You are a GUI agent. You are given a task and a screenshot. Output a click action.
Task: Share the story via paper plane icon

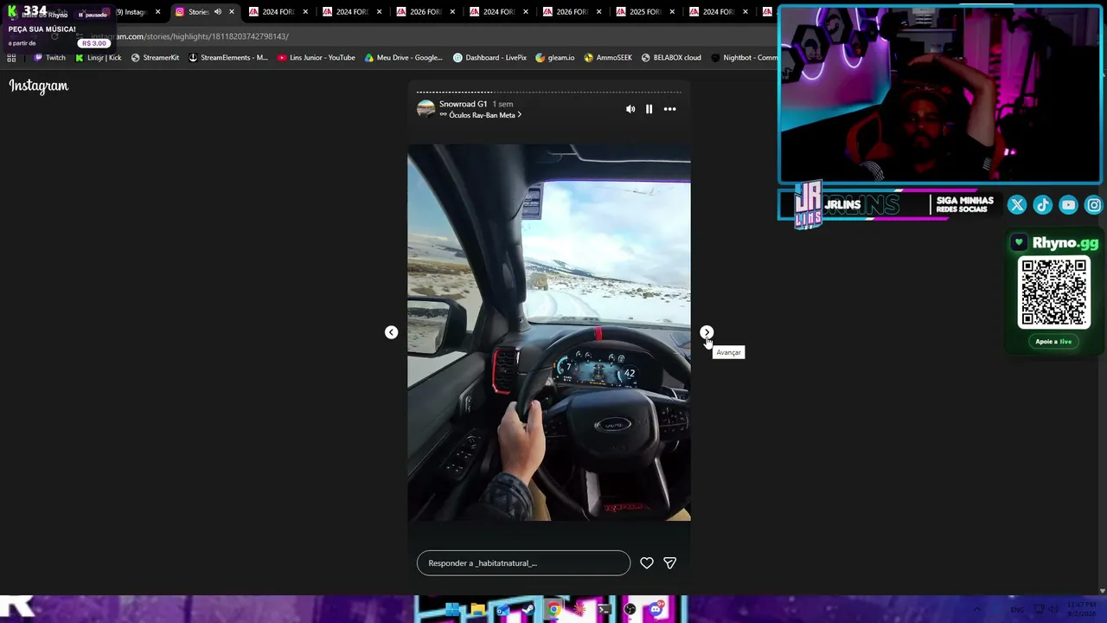click(x=669, y=562)
